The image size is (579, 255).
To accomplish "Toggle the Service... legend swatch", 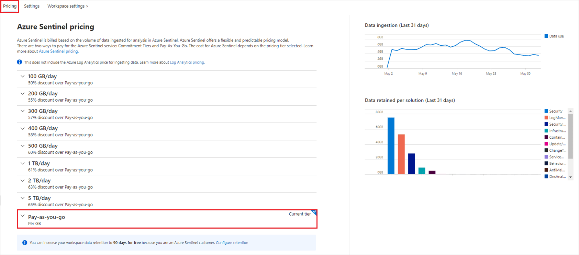I will point(546,157).
